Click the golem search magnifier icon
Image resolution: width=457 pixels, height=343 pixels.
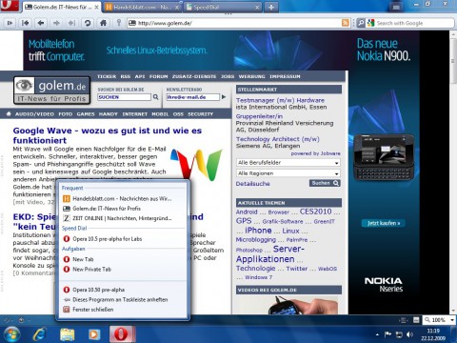[155, 97]
